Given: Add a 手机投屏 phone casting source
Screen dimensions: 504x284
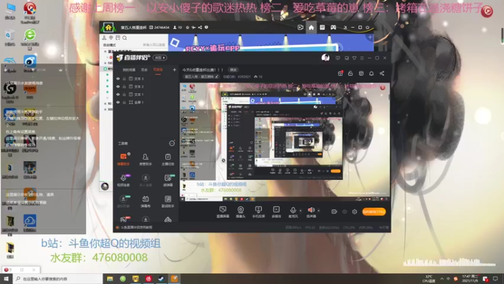Looking at the screenshot, I should coord(258,212).
